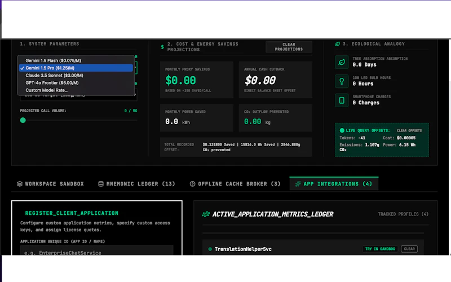451x282 pixels.
Task: Click the Tracked Profiles (4) label
Action: 403,214
